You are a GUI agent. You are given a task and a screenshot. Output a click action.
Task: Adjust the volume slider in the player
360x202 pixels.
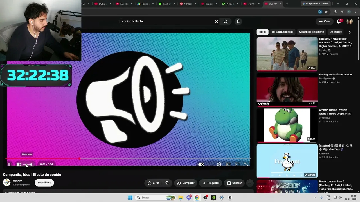28,164
